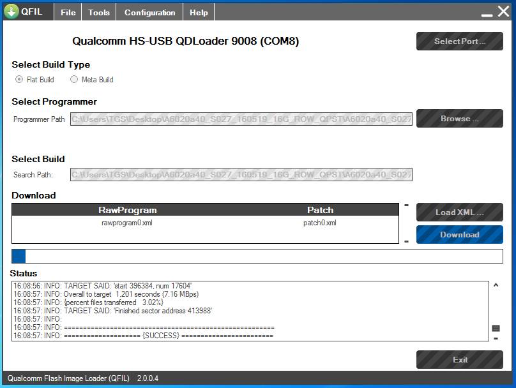Click the top marker beside the XML table
Screen dimensions: 516x388
[x=407, y=205]
